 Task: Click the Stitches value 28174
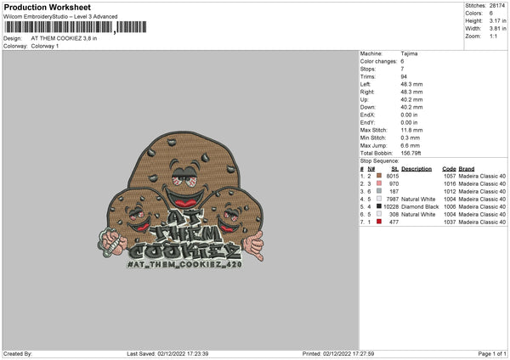click(497, 6)
